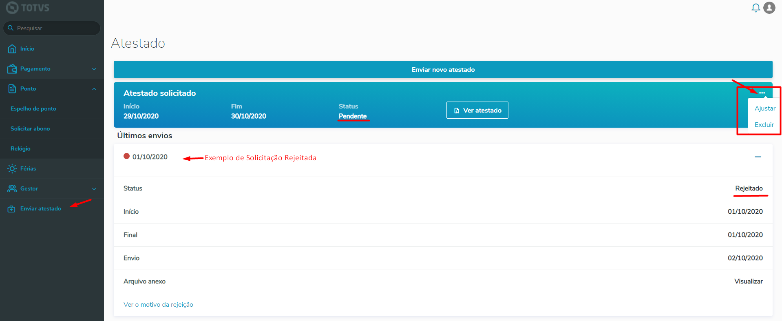Click the Arquivo anexo label
Screen dimensions: 782x321
pos(144,281)
